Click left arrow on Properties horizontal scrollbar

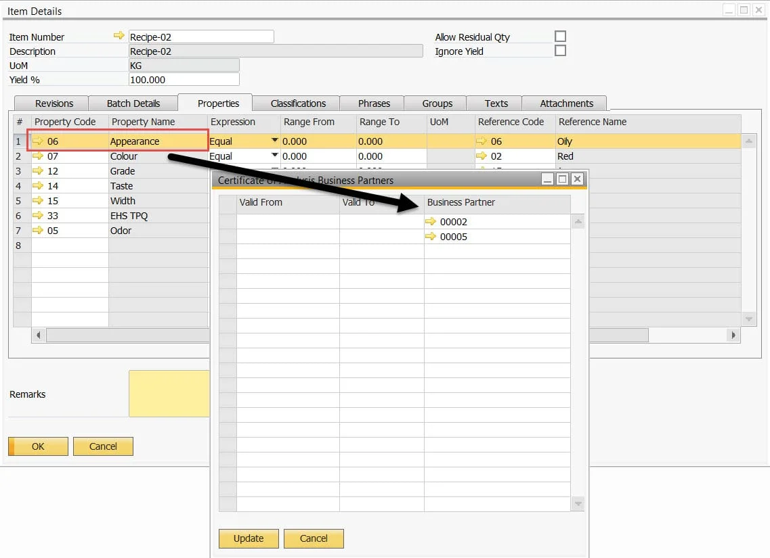pos(39,335)
